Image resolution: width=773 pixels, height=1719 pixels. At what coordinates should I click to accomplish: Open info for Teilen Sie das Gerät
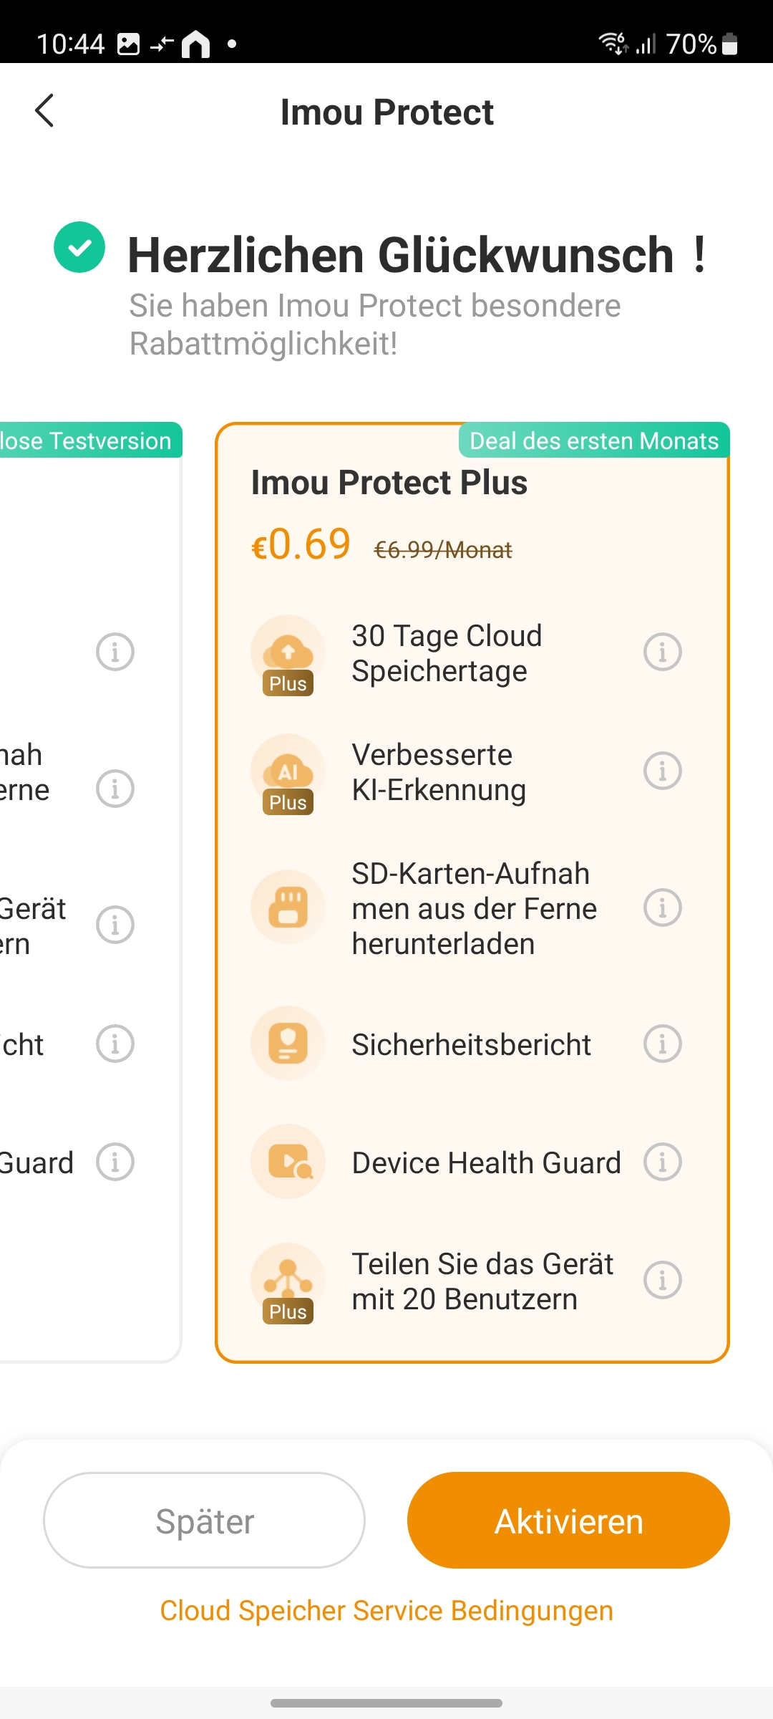pyautogui.click(x=662, y=1280)
